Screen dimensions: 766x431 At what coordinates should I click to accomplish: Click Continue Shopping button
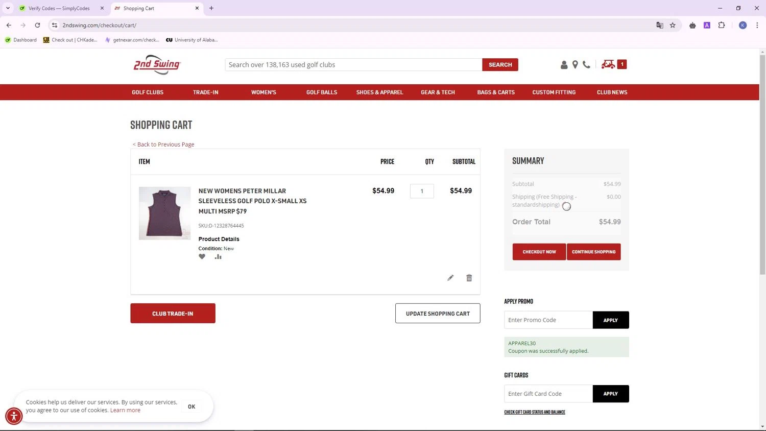(594, 252)
